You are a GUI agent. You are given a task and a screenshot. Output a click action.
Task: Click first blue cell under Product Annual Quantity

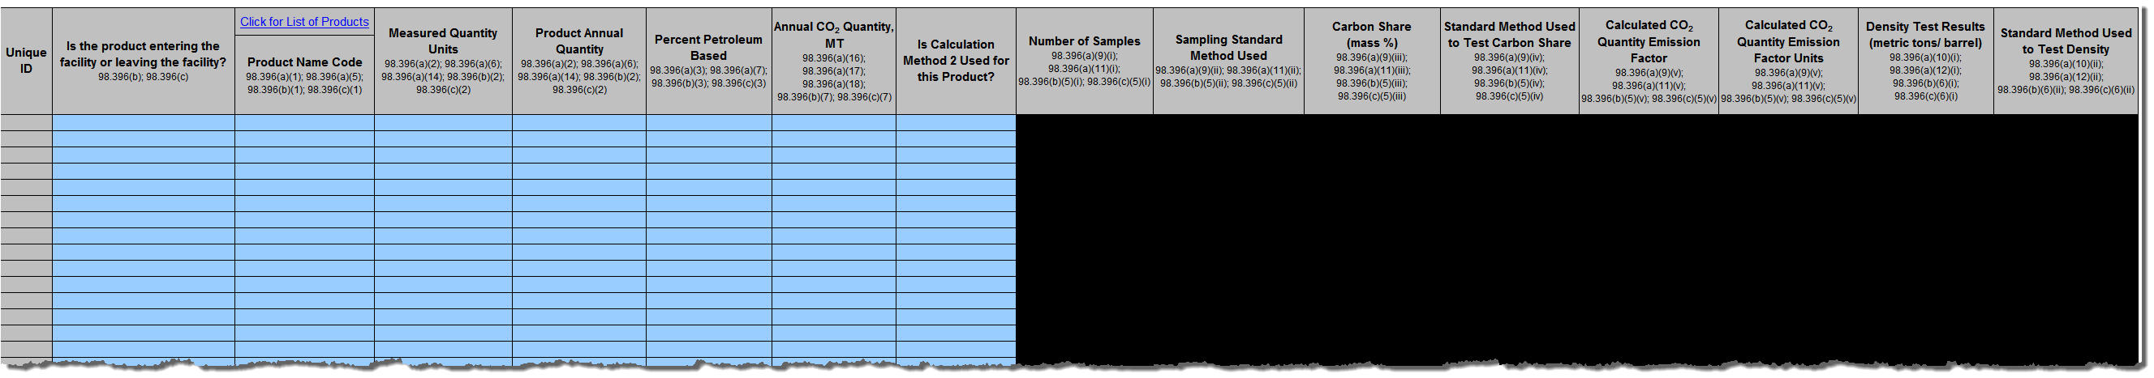tap(579, 123)
